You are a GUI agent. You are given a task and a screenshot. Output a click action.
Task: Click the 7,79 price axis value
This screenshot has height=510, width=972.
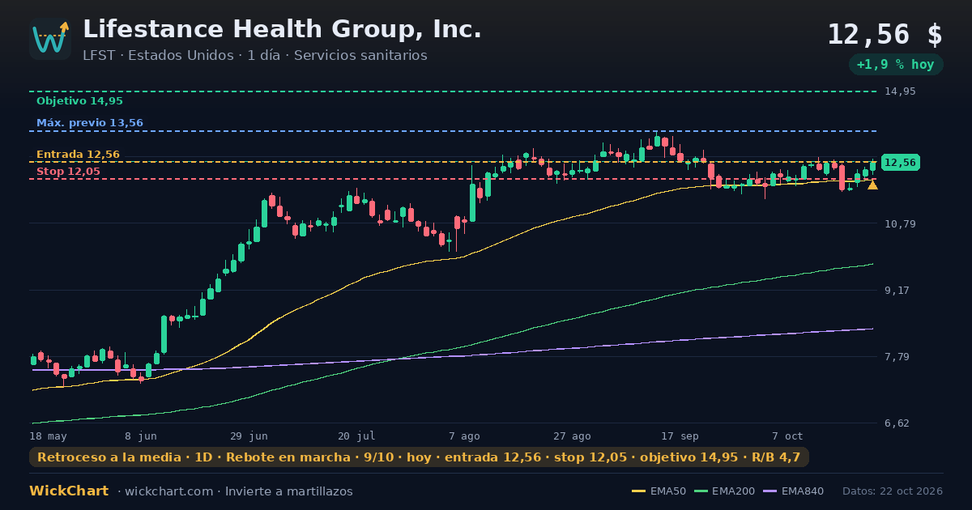(897, 357)
